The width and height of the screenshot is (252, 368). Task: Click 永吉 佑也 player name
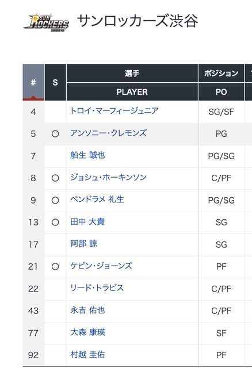click(87, 310)
